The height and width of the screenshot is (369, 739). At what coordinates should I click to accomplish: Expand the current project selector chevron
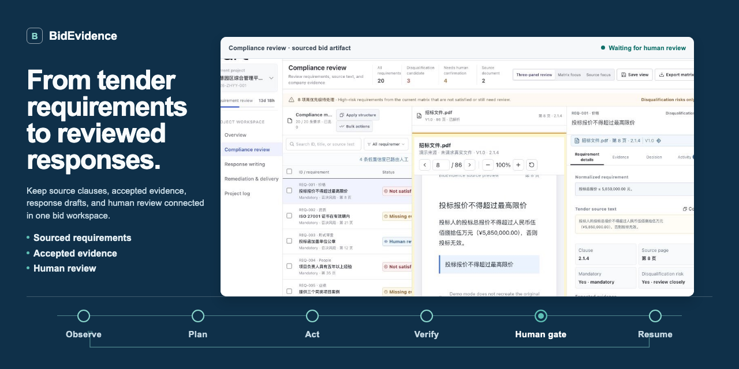click(271, 78)
